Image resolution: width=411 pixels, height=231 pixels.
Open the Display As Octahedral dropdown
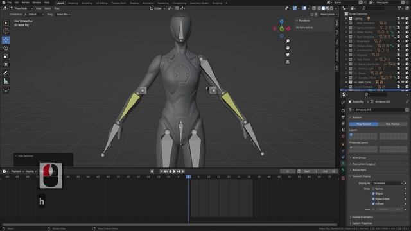pyautogui.click(x=387, y=183)
